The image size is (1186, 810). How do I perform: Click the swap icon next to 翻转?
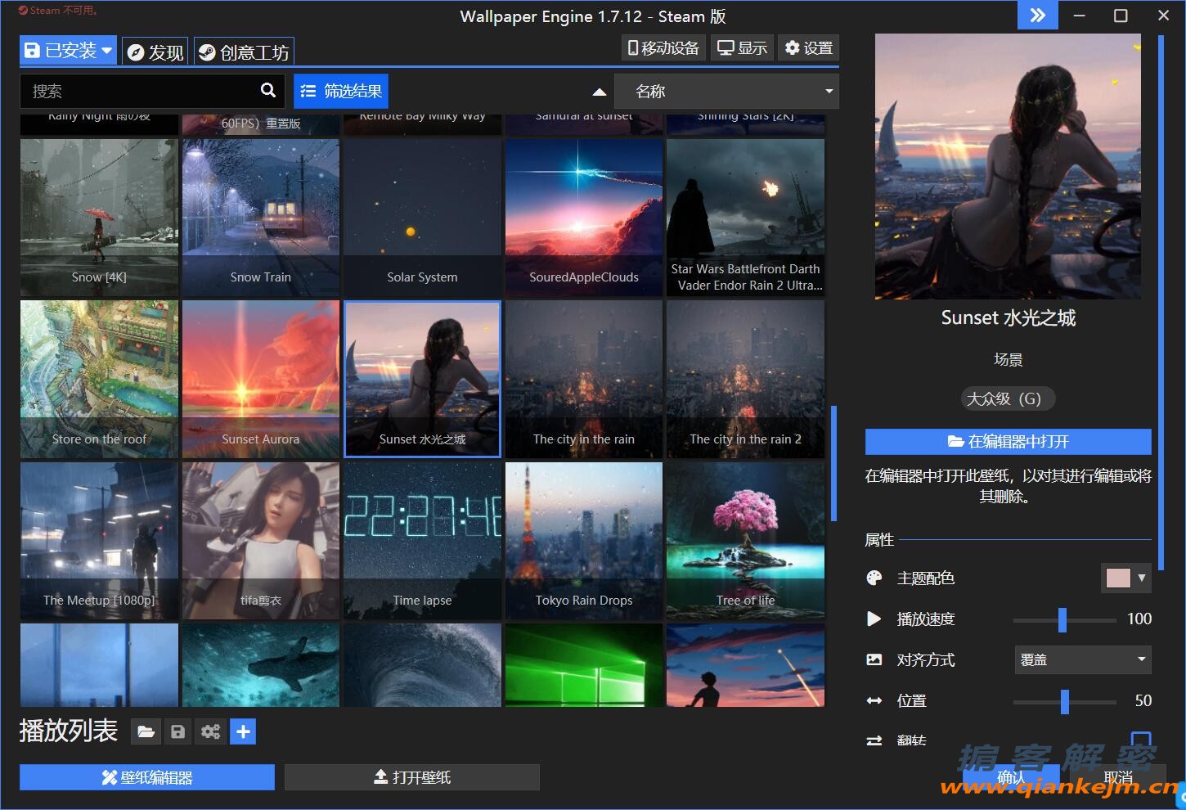click(x=874, y=740)
